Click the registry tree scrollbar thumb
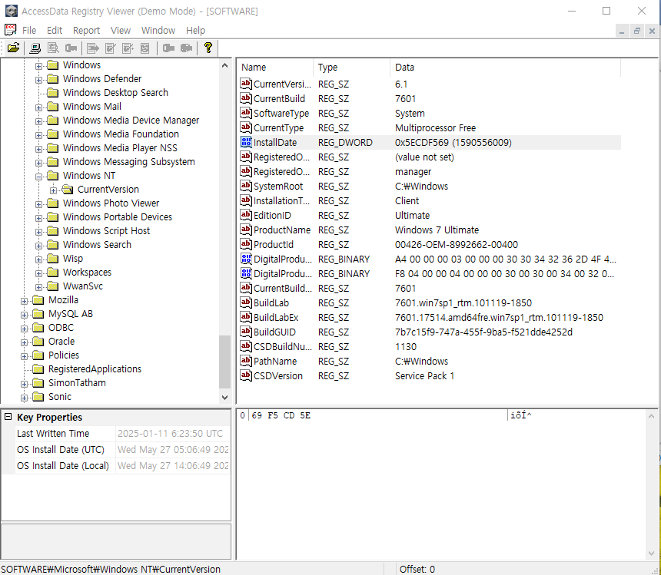Screen dimensions: 661x575 click(x=224, y=362)
